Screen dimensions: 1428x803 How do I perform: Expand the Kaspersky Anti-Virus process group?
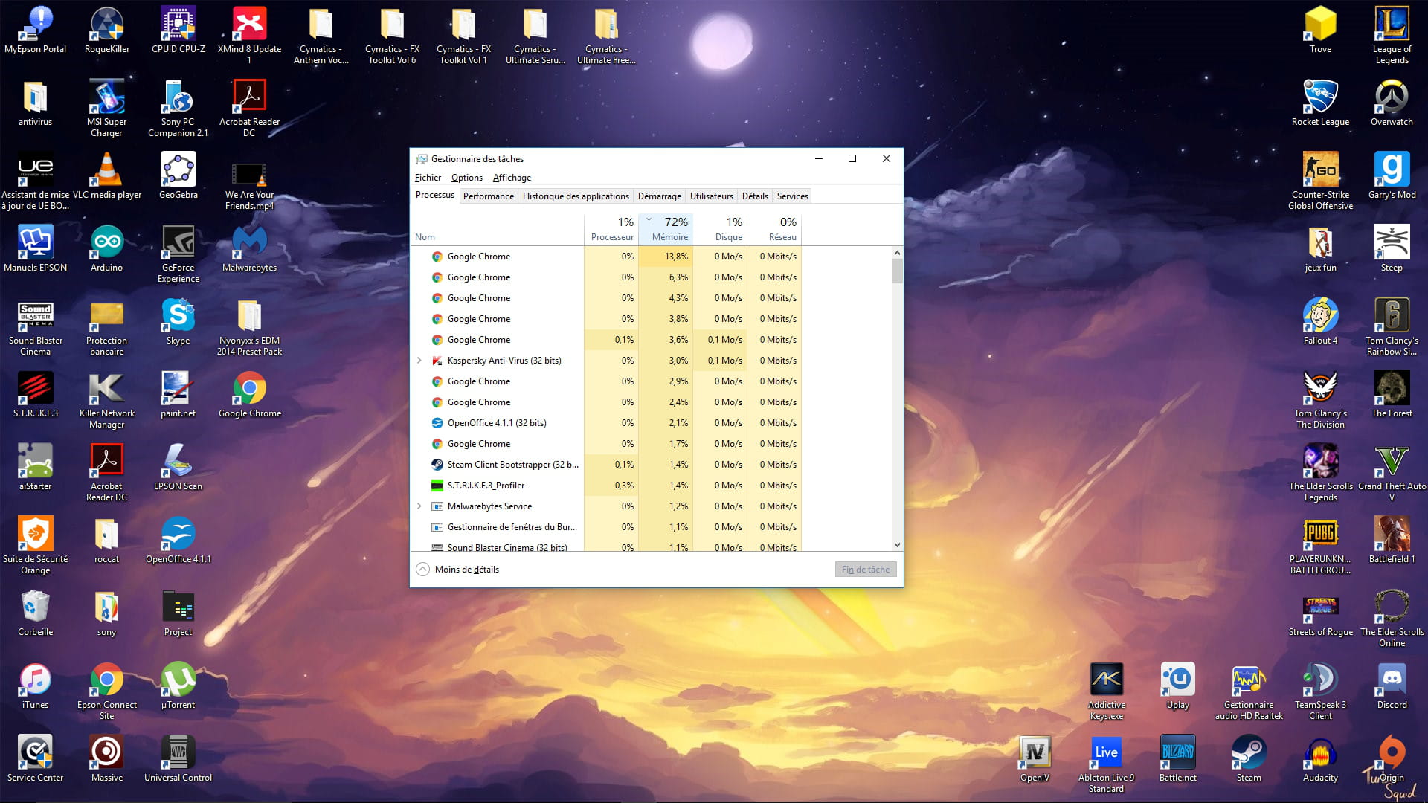419,361
